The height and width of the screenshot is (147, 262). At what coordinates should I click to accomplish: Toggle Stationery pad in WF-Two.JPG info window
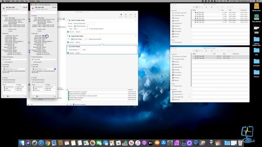(x=36, y=29)
